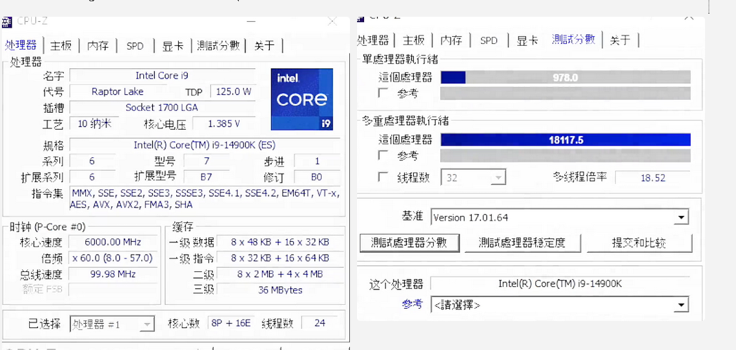This screenshot has width=736, height=350.
Task: Click the 核心速度 field showing 6000.00 MHz
Action: (112, 242)
